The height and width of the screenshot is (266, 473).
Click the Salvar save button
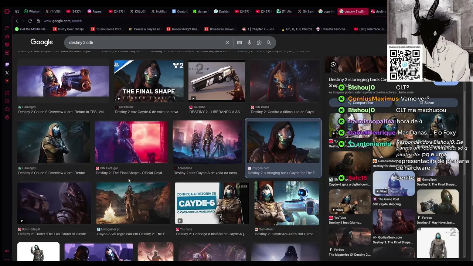coord(427,103)
